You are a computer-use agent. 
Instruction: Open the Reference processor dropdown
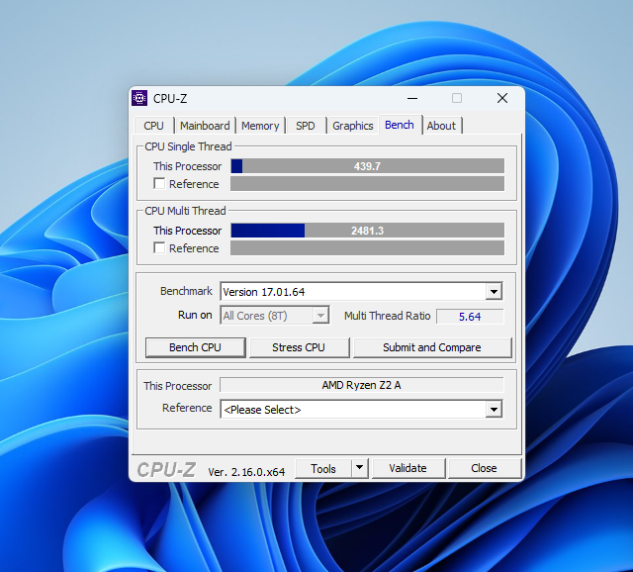point(494,410)
